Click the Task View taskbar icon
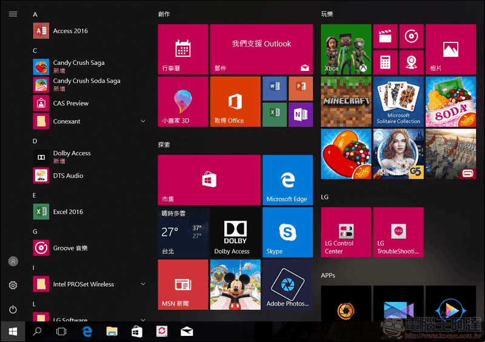Image resolution: width=485 pixels, height=342 pixels. (61, 331)
